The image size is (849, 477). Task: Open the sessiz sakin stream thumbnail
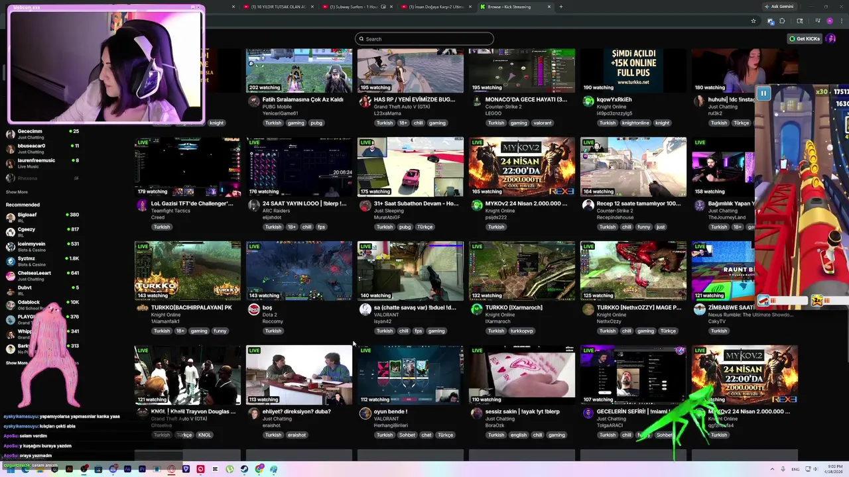pos(522,375)
